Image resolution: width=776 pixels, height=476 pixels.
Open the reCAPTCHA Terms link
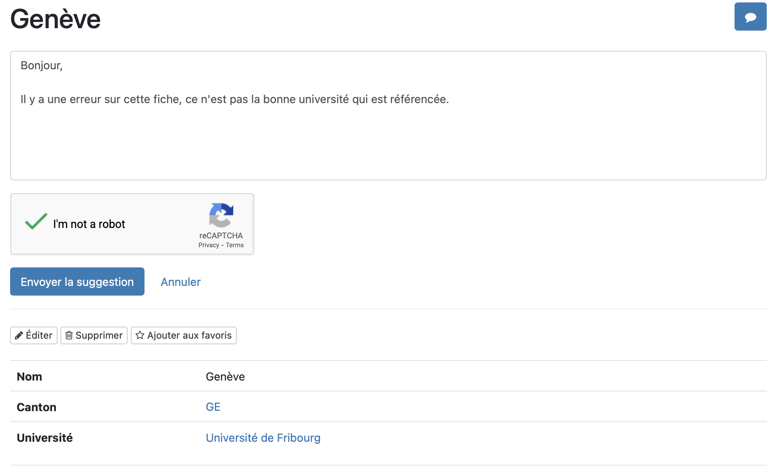[x=235, y=245]
